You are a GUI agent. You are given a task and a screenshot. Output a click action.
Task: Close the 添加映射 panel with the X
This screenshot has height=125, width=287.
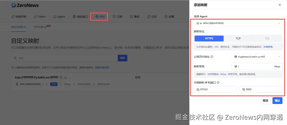pyautogui.click(x=280, y=5)
